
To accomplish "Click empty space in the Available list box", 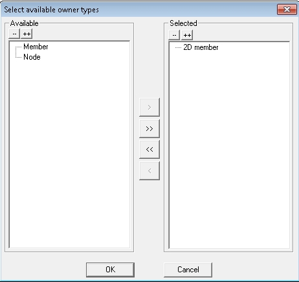I will point(69,151).
